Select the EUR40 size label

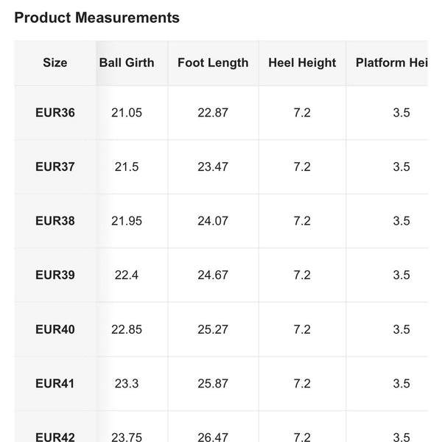coord(55,329)
